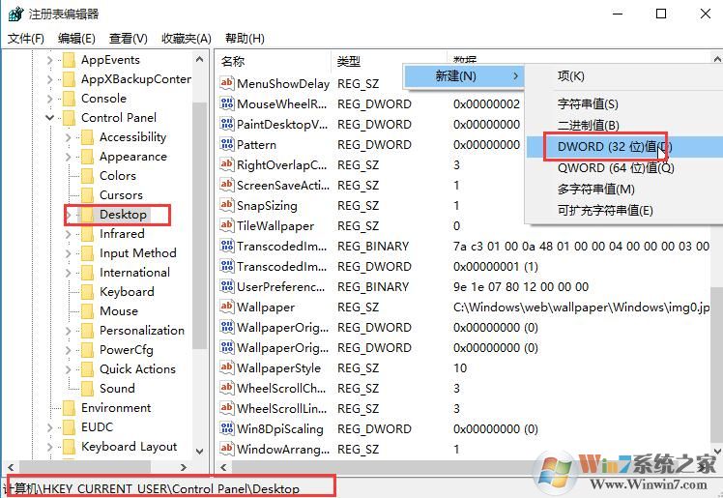Expand the Appearance tree node
723x498 pixels.
pos(69,157)
